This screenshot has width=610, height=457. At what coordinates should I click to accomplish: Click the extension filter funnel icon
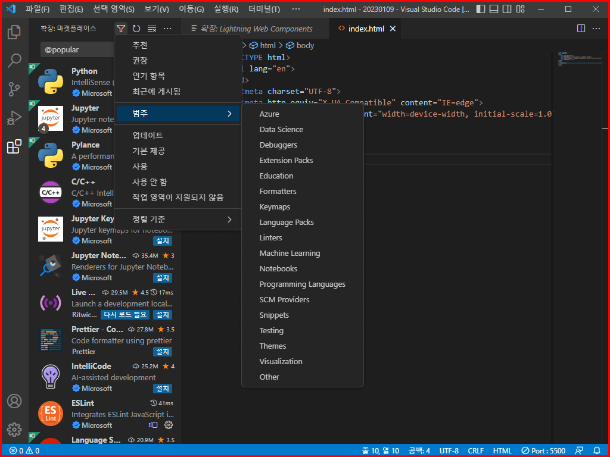[x=121, y=29]
